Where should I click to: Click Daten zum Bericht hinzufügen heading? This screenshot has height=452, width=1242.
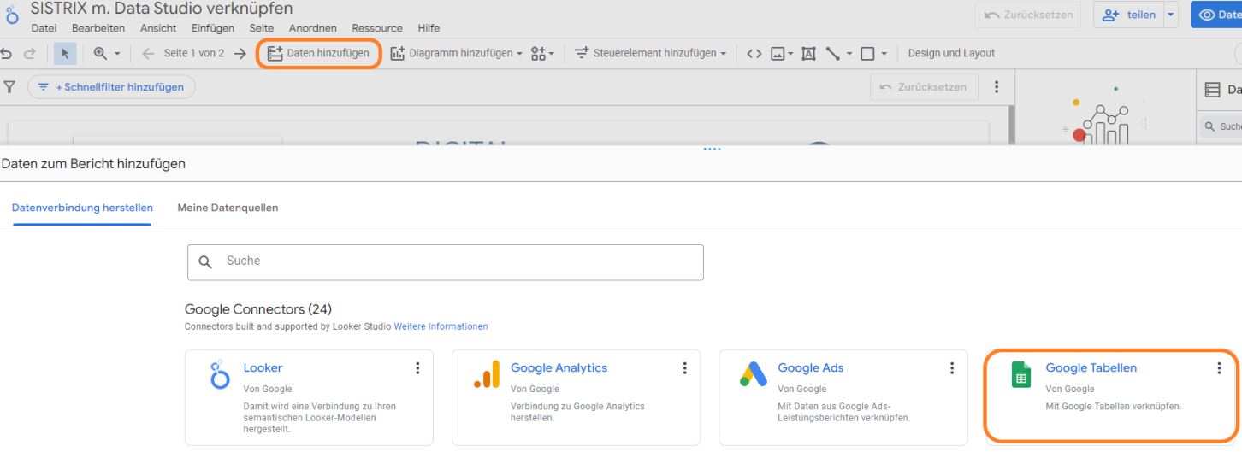[93, 163]
